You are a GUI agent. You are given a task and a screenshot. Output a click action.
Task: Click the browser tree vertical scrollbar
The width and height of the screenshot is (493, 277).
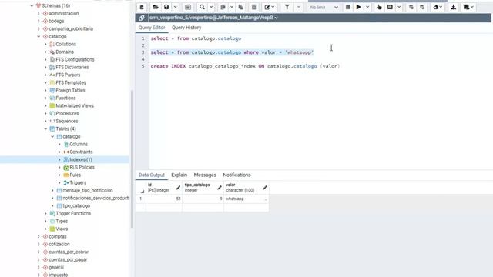132,159
